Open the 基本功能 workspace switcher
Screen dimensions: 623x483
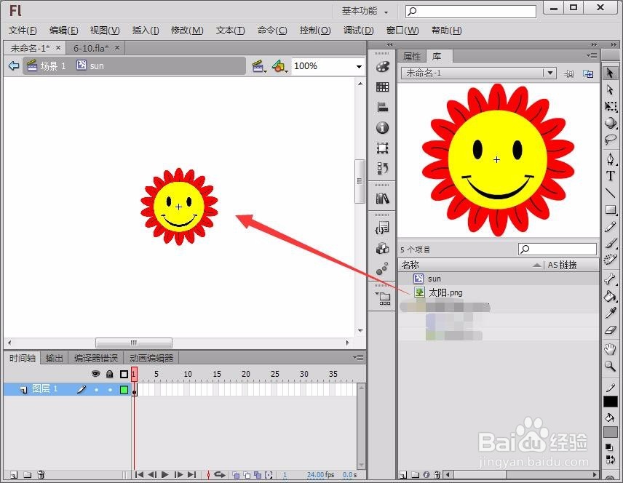(x=364, y=10)
